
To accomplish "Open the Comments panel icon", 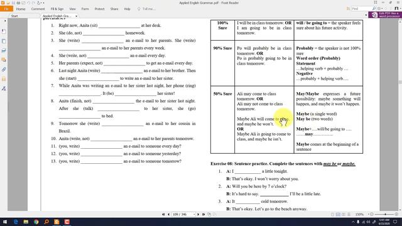I will [x=4, y=60].
